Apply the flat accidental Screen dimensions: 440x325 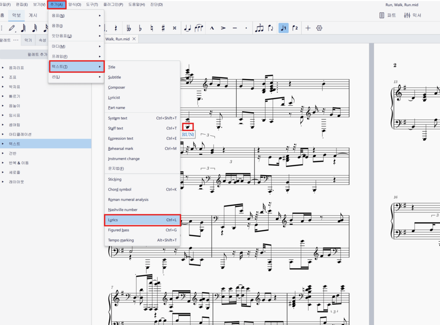(141, 28)
